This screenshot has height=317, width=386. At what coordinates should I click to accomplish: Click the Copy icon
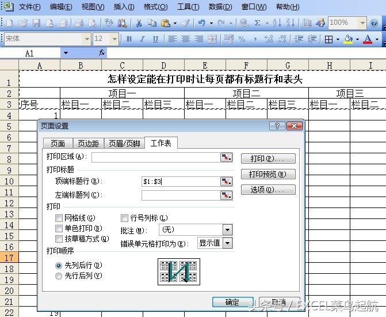coord(152,23)
